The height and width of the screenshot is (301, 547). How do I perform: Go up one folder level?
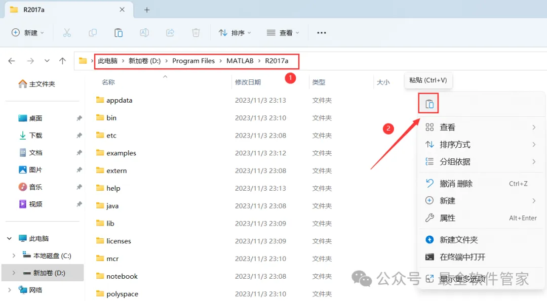[x=62, y=61]
